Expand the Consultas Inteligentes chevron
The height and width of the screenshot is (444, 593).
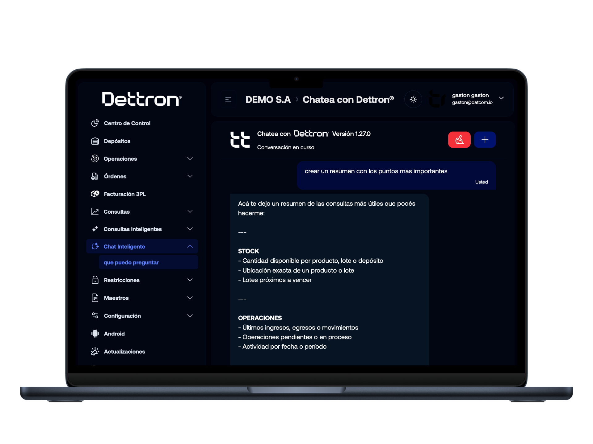(190, 229)
